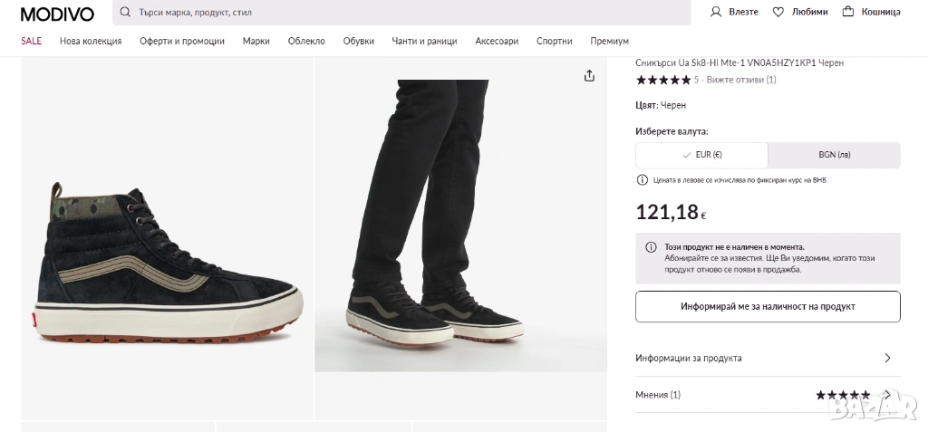Open the Чанти и раници menu
The height and width of the screenshot is (432, 928).
(424, 41)
